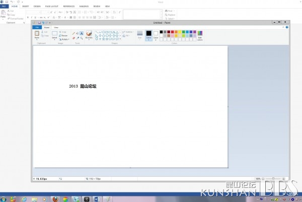This screenshot has height=202, width=302.
Task: Click the Paint icon in the taskbar
Action: (x=108, y=199)
